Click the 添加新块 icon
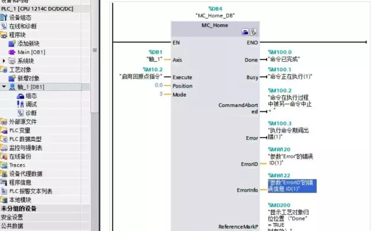The height and width of the screenshot is (231, 372). tap(12, 43)
